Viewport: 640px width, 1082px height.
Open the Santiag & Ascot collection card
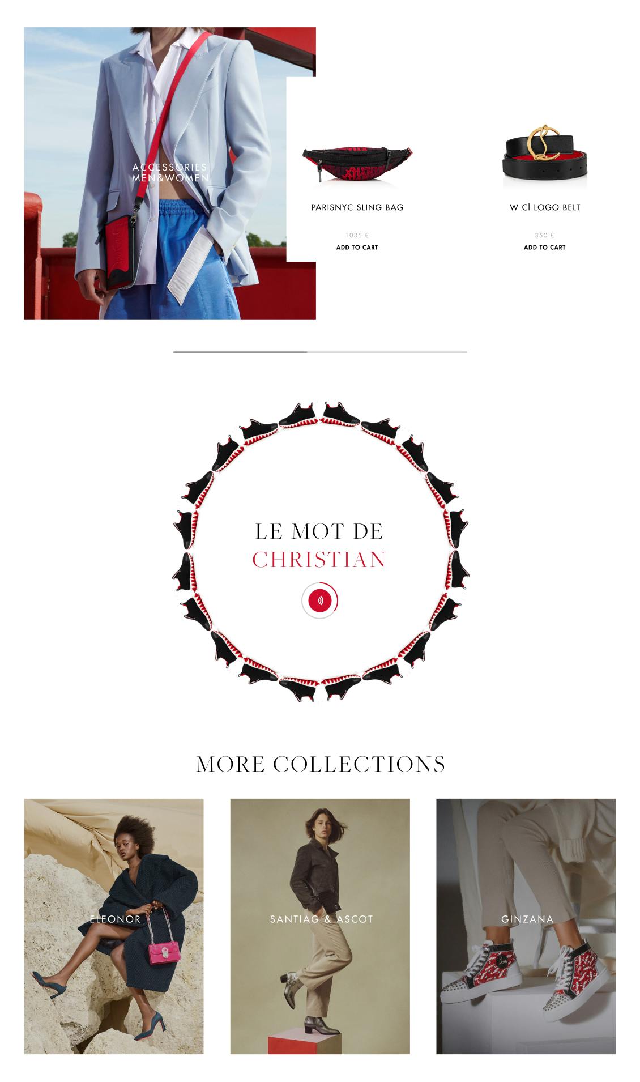click(320, 926)
